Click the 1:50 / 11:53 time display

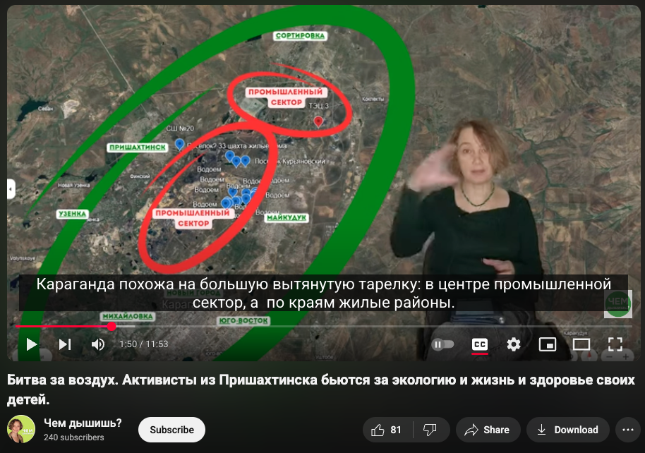click(x=143, y=344)
